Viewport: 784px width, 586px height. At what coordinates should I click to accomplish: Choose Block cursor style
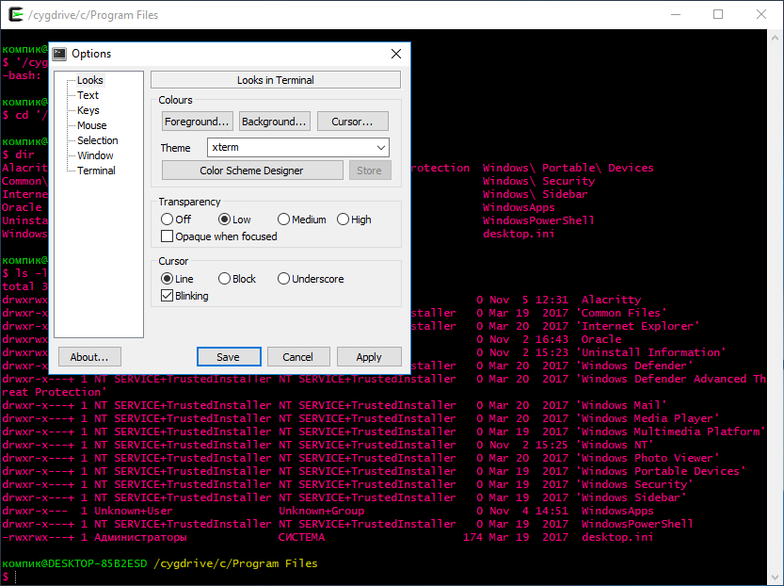tap(224, 279)
